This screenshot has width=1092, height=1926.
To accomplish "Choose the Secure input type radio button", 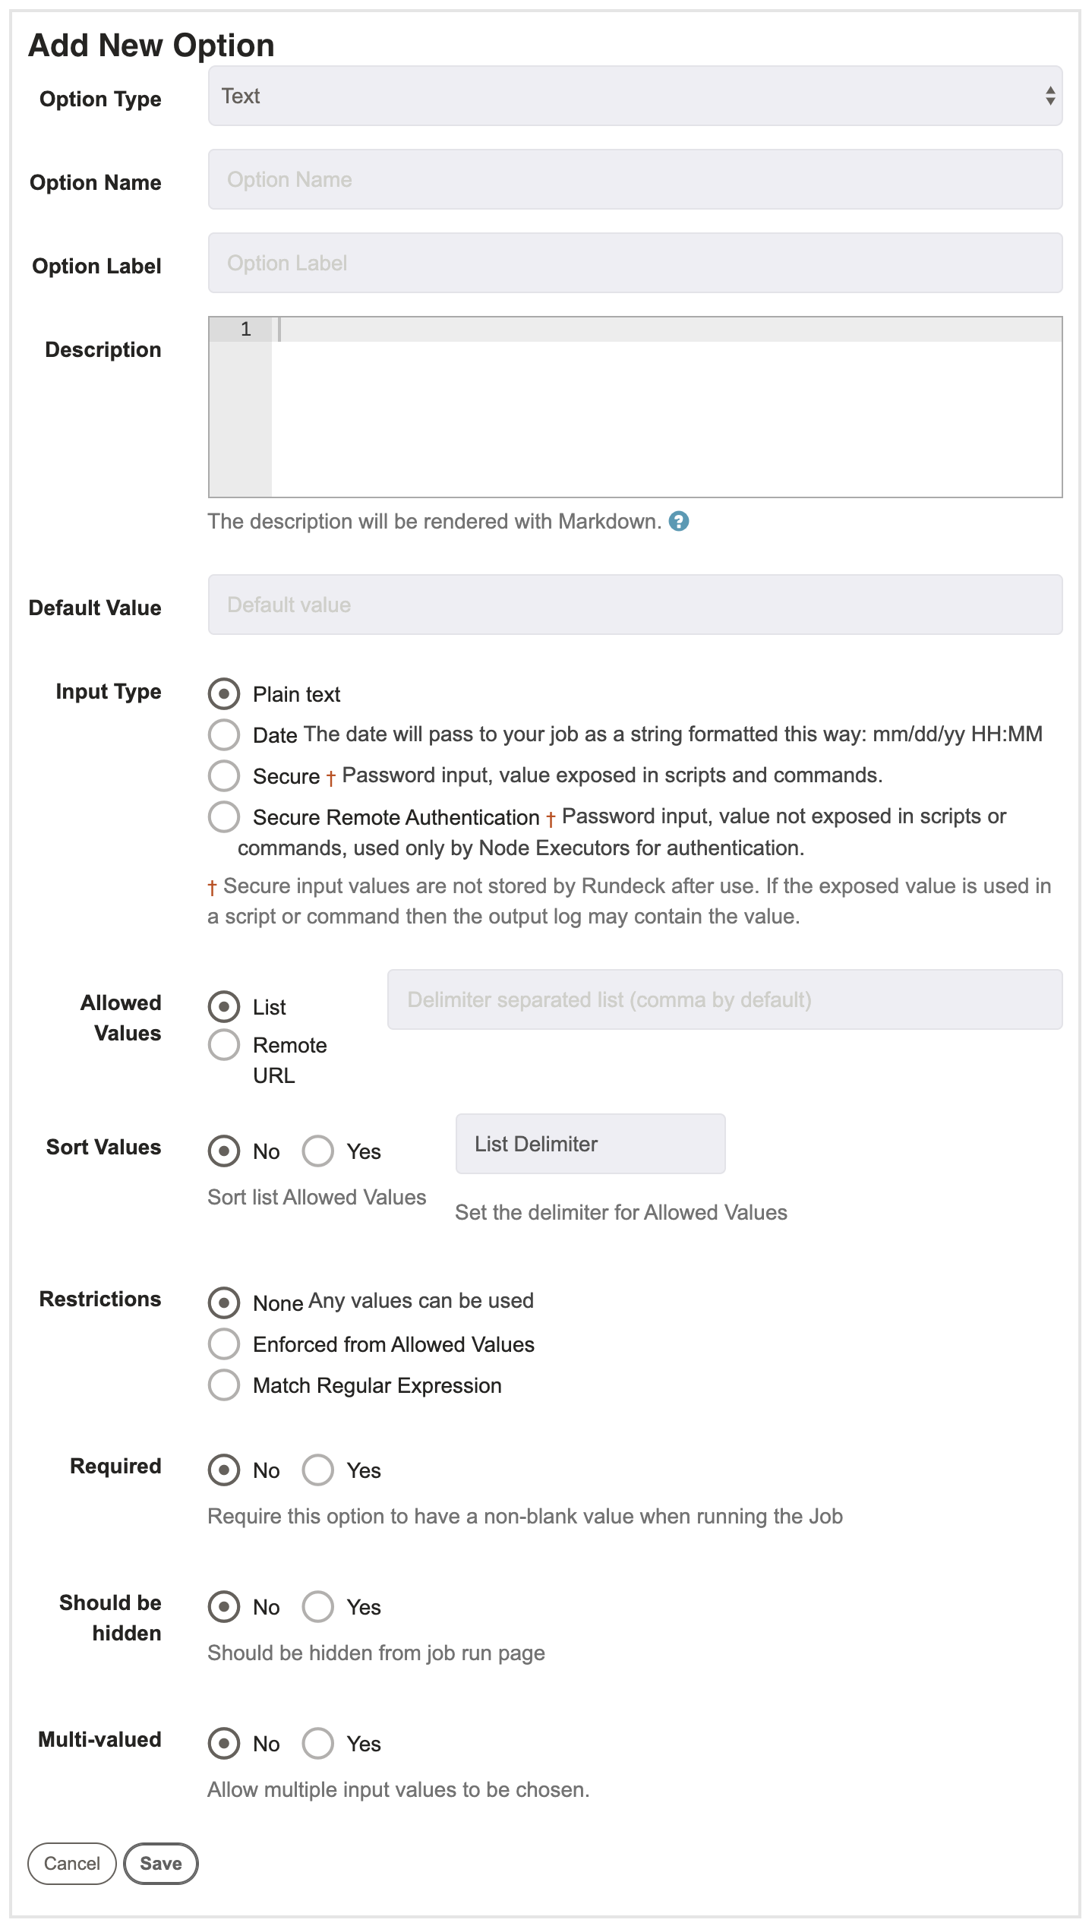I will (x=224, y=775).
